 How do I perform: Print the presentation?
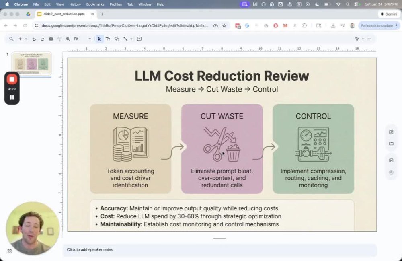pos(51,39)
